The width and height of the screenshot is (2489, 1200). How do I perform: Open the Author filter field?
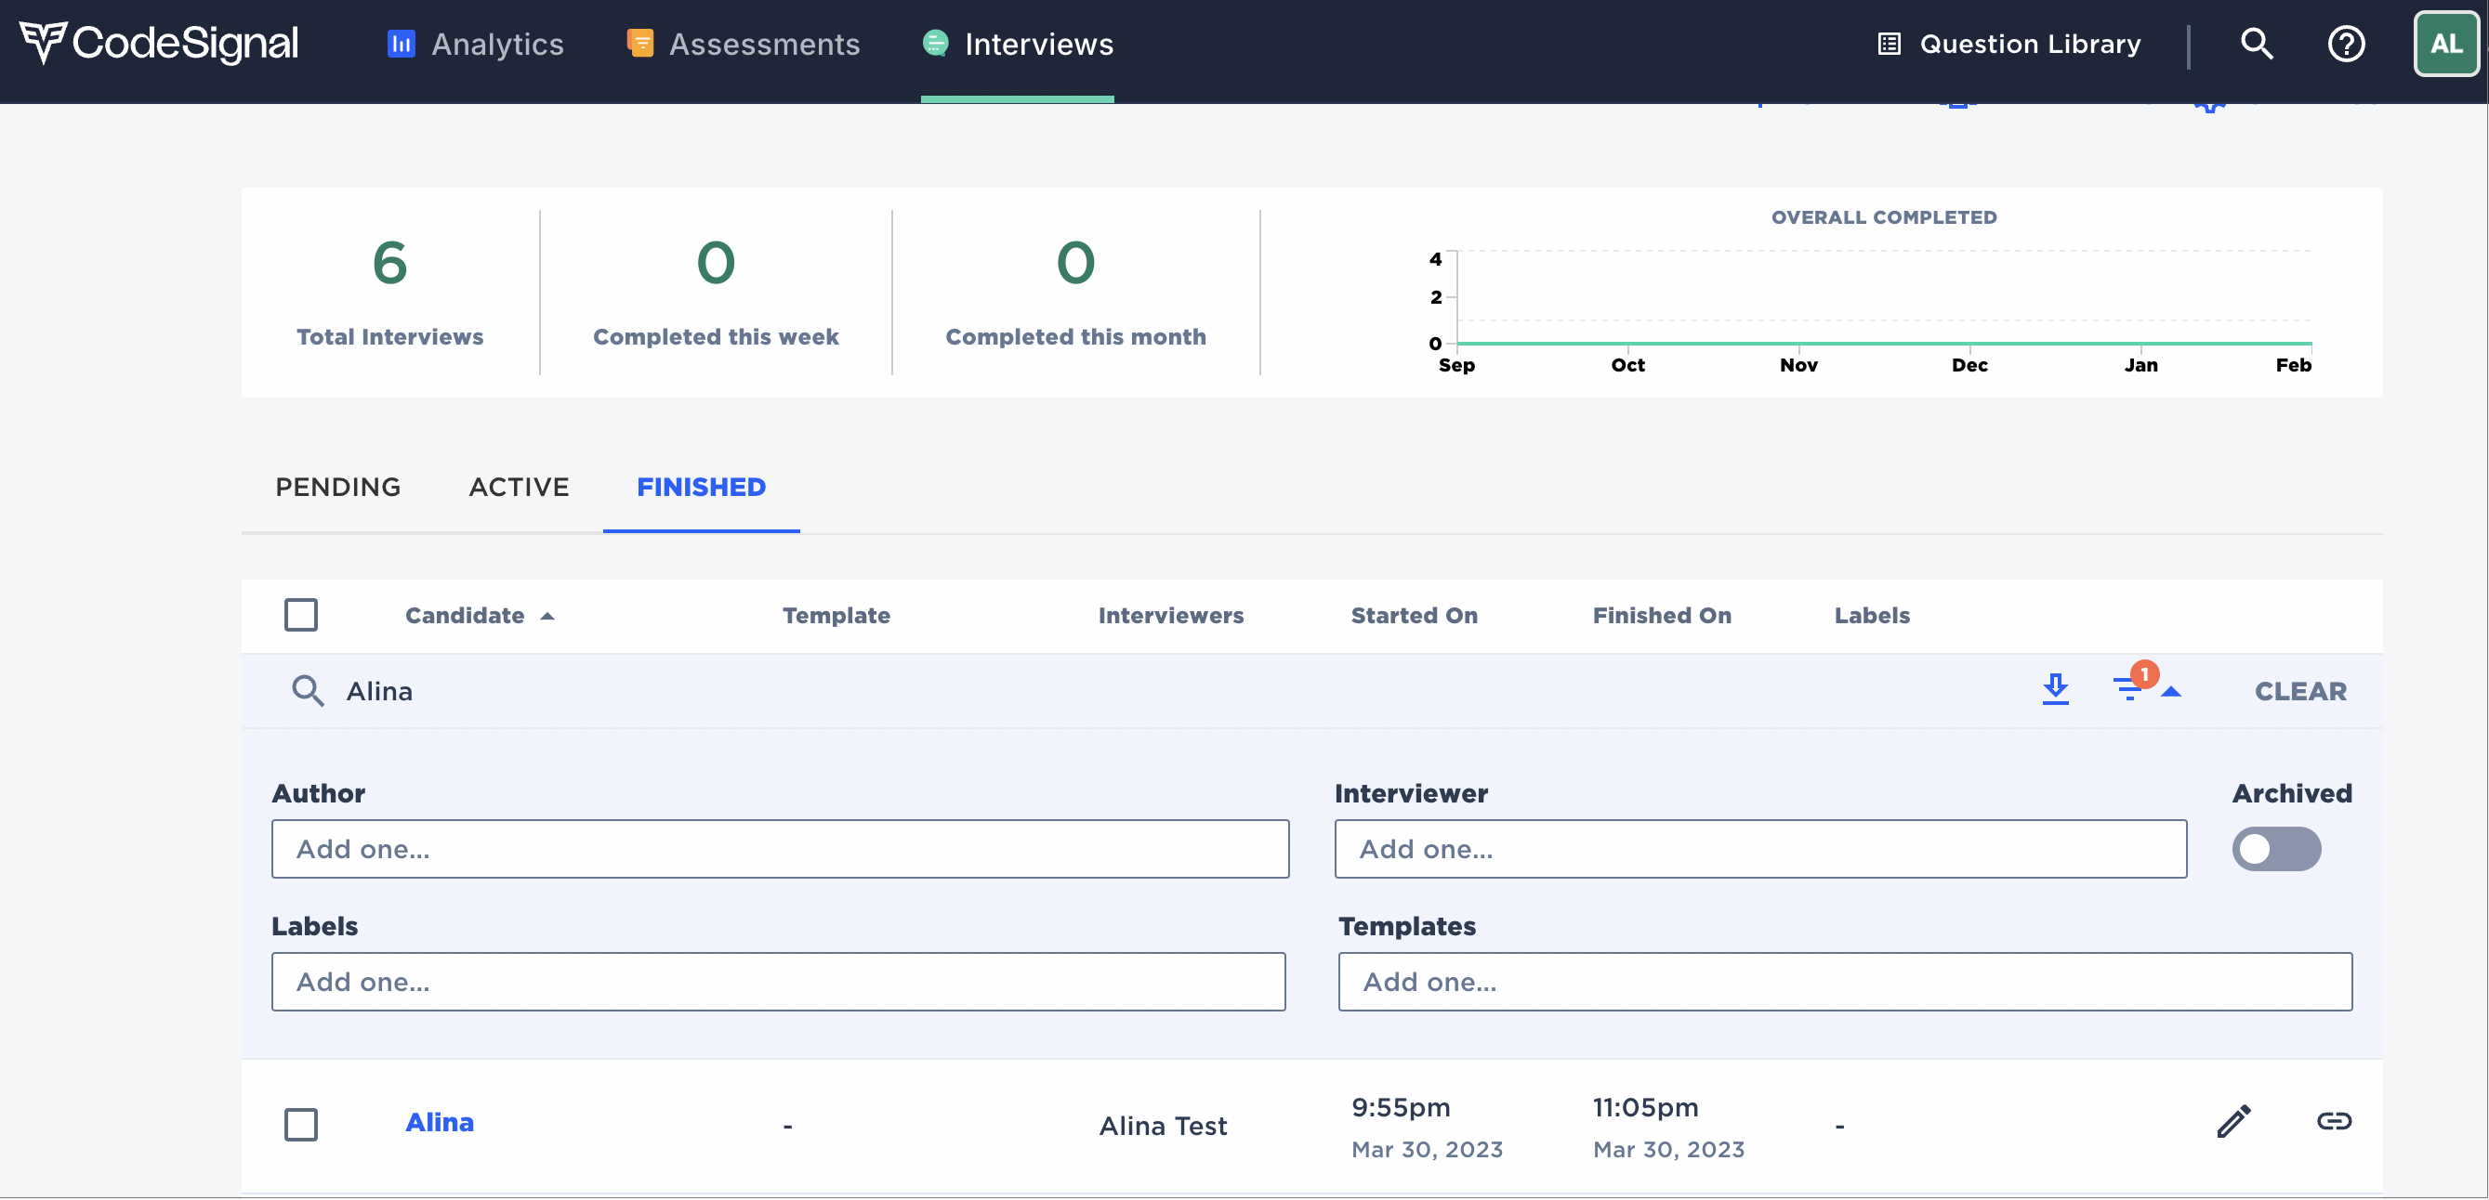pos(781,849)
